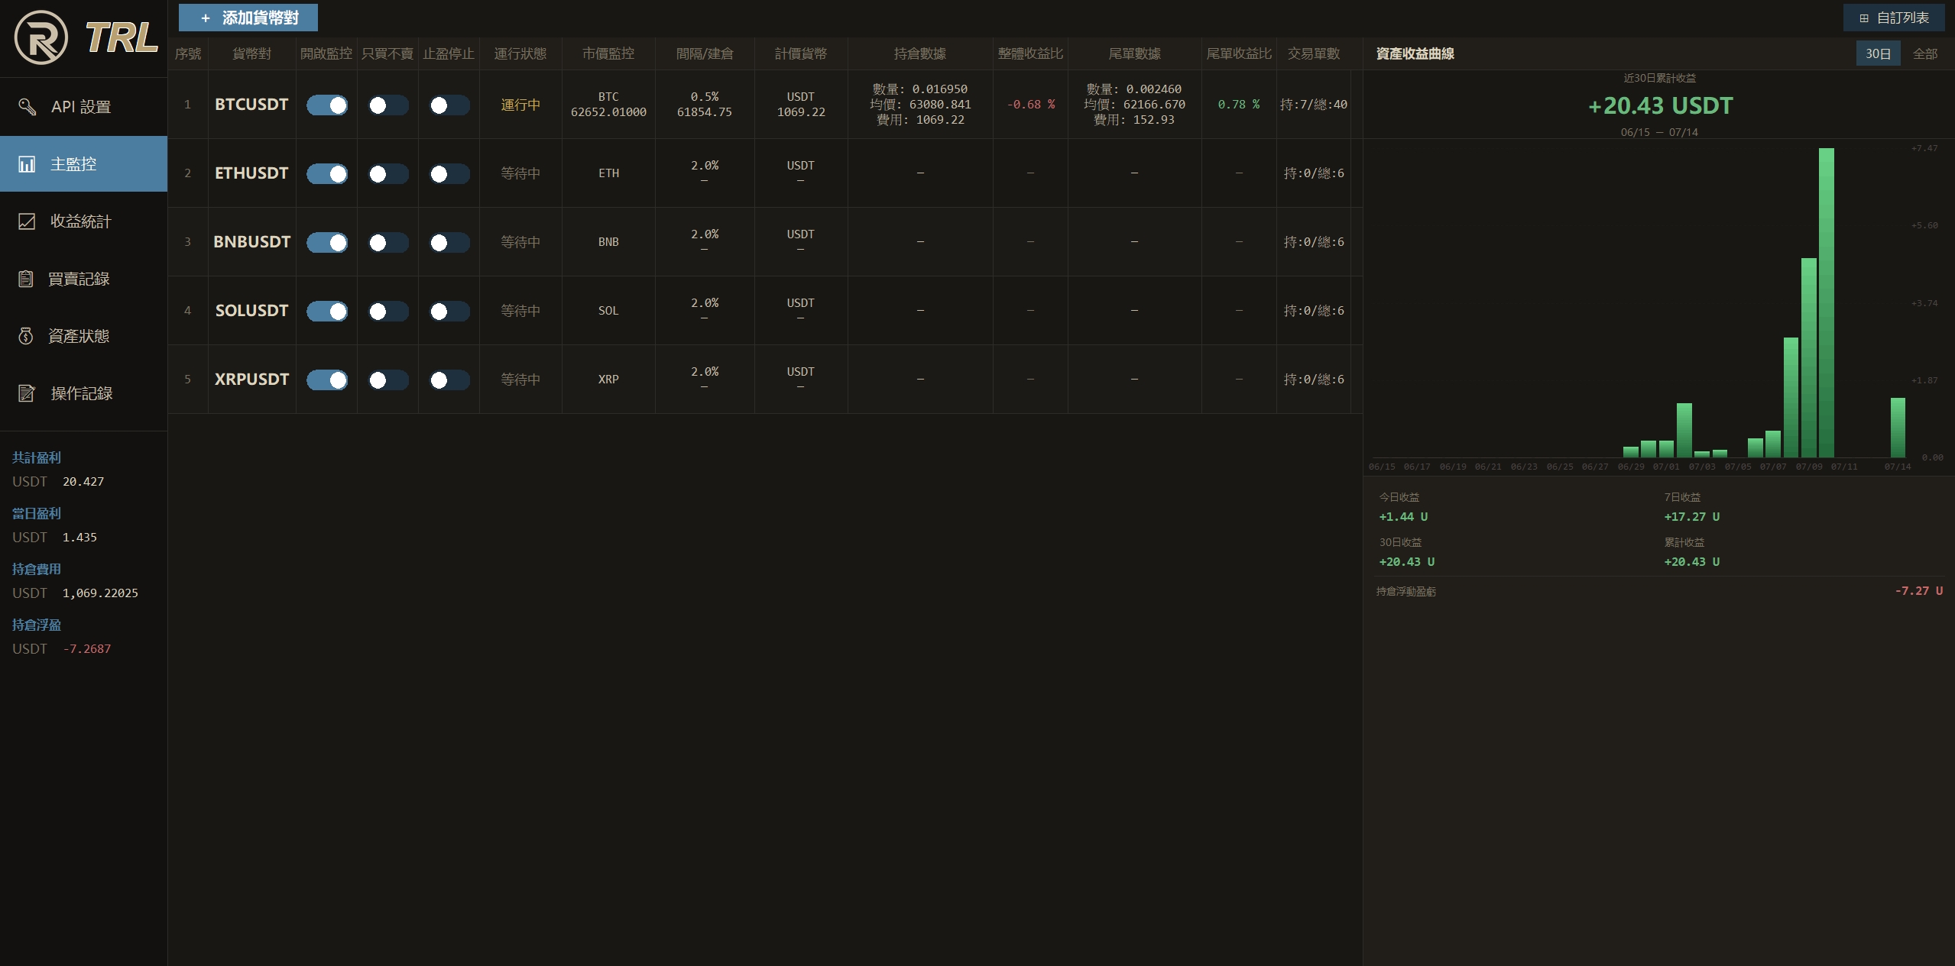The width and height of the screenshot is (1955, 966).
Task: Click the -0.68 % overall return value
Action: point(1030,105)
